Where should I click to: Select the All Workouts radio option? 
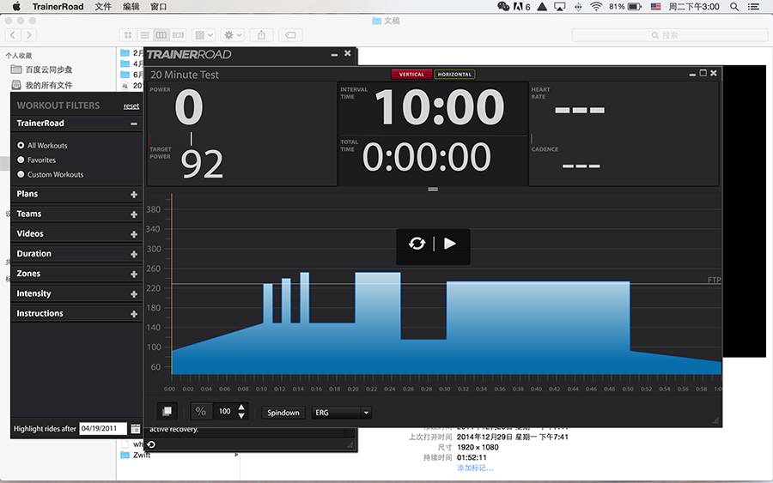click(x=21, y=145)
